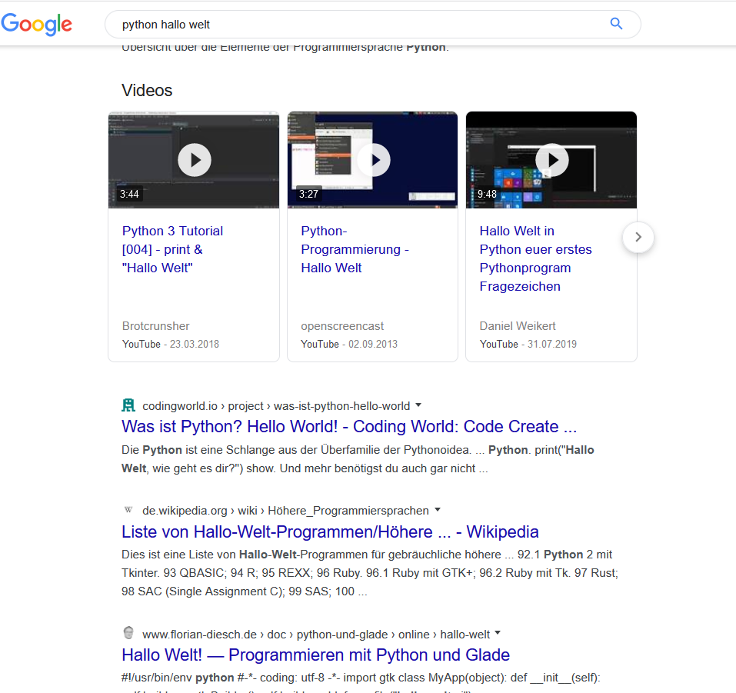The image size is (736, 693).
Task: Click the search input containing 'python hallo welt'
Action: click(308, 24)
